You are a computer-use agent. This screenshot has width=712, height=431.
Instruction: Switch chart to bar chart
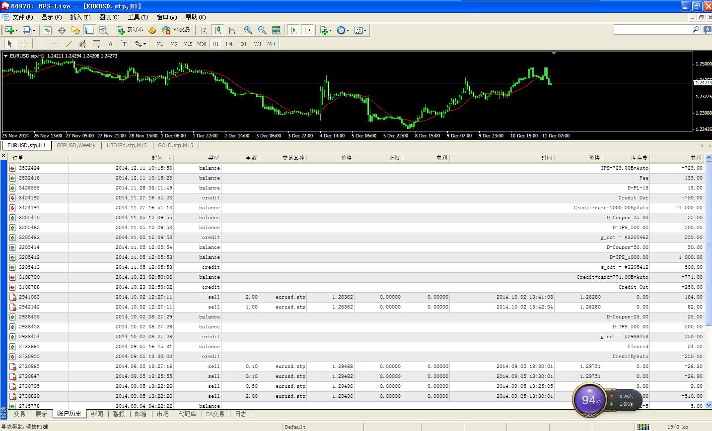(x=204, y=30)
